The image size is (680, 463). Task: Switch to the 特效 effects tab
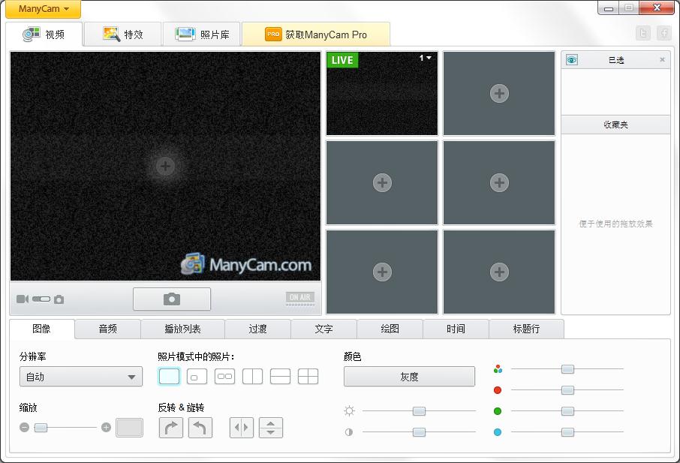point(123,35)
